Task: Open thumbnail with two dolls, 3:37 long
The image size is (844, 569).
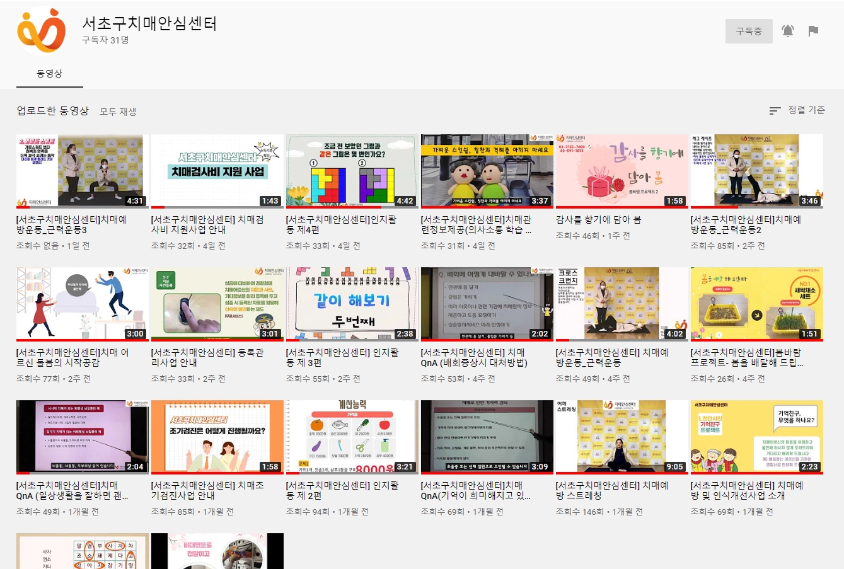Action: click(x=487, y=171)
